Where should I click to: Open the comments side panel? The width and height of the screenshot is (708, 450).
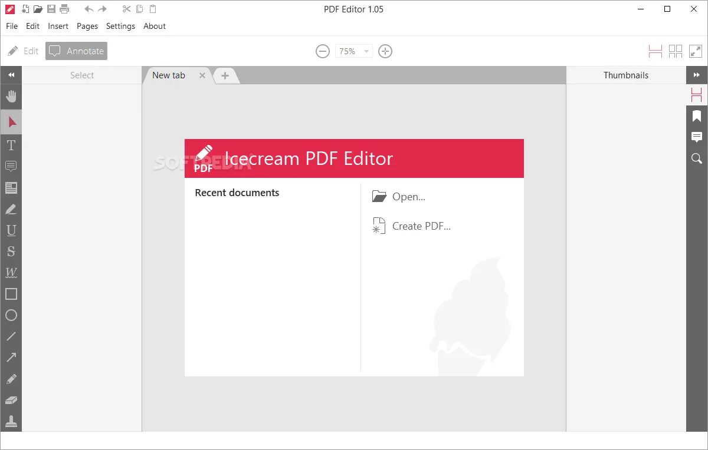[x=697, y=137]
